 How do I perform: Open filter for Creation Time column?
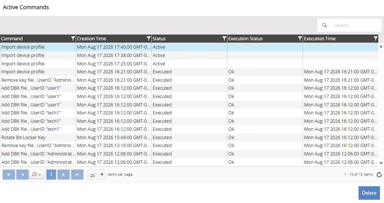tap(148, 38)
